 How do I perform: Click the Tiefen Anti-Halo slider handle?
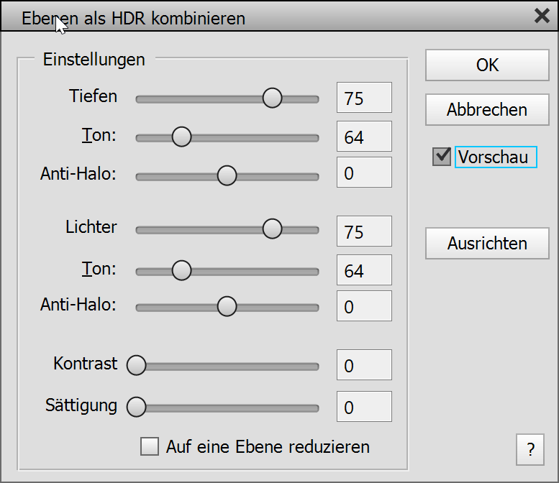227,175
